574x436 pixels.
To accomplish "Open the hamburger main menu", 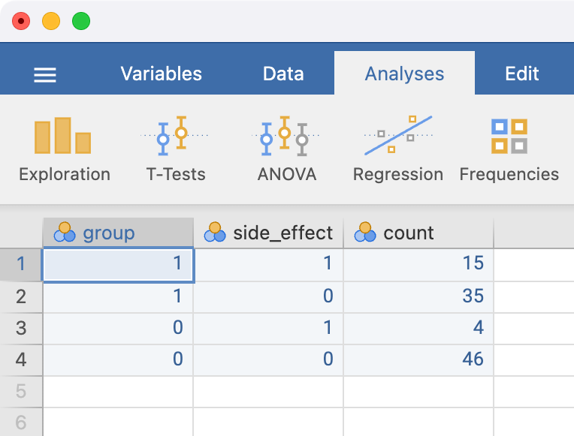I will pos(45,74).
